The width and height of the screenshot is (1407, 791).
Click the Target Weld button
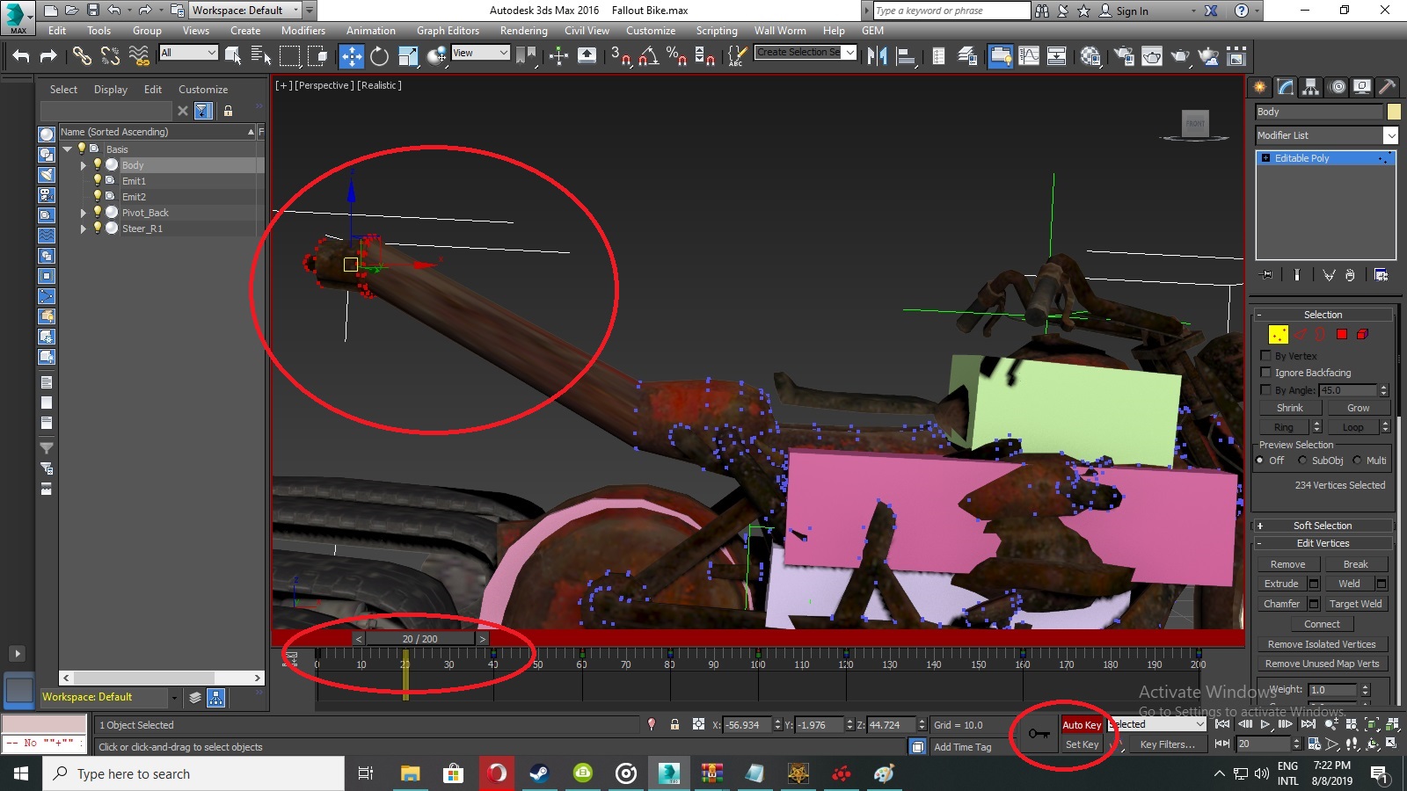click(x=1355, y=604)
